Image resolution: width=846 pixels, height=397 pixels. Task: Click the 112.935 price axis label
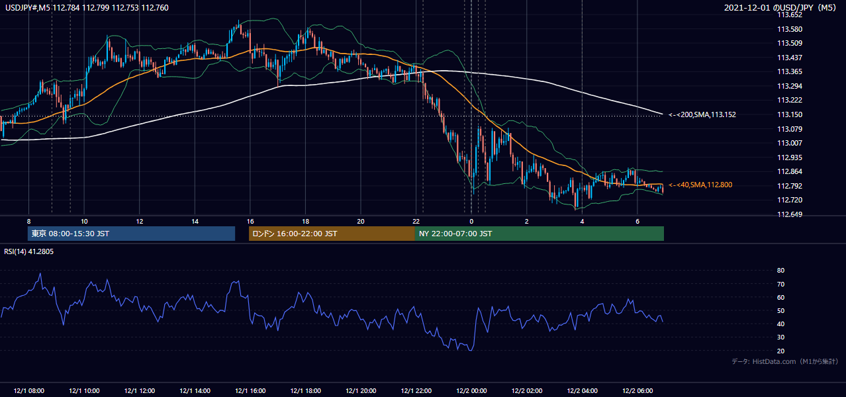click(789, 157)
